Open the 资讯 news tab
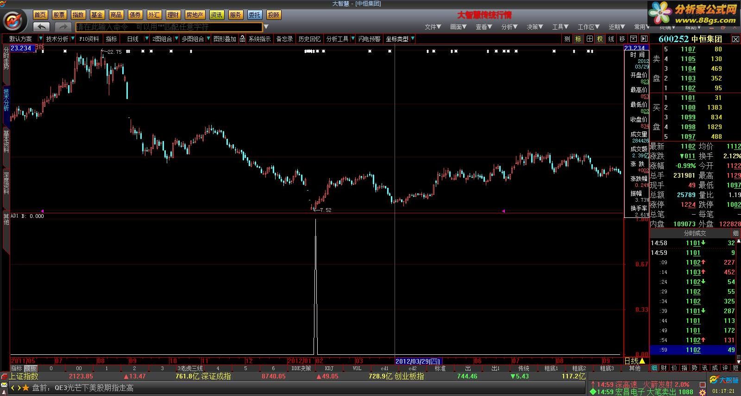The image size is (741, 396). tap(216, 15)
